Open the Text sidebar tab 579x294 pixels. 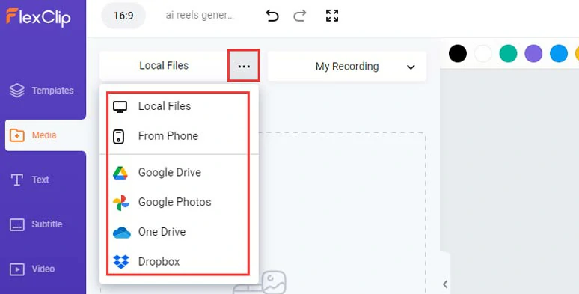(x=29, y=180)
